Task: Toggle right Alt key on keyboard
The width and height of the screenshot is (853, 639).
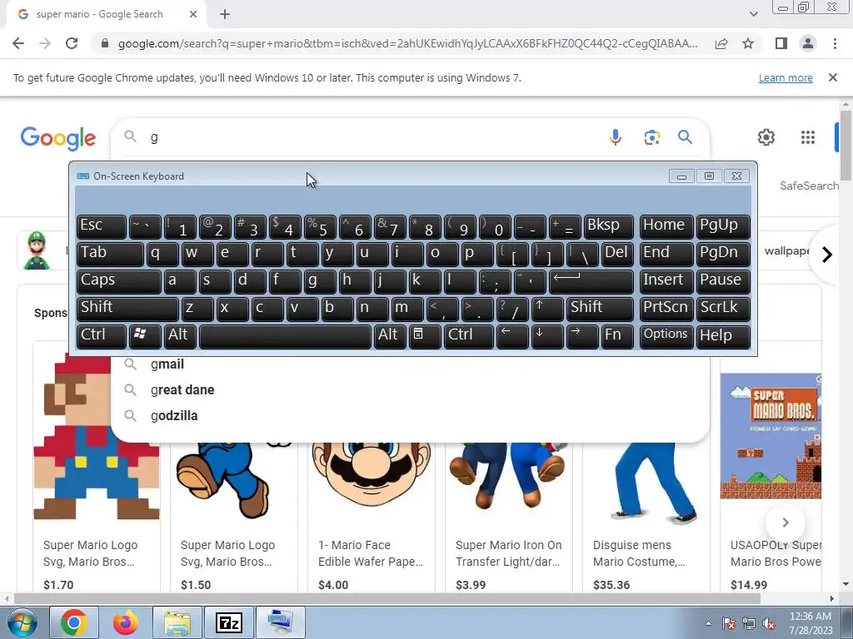Action: 390,336
